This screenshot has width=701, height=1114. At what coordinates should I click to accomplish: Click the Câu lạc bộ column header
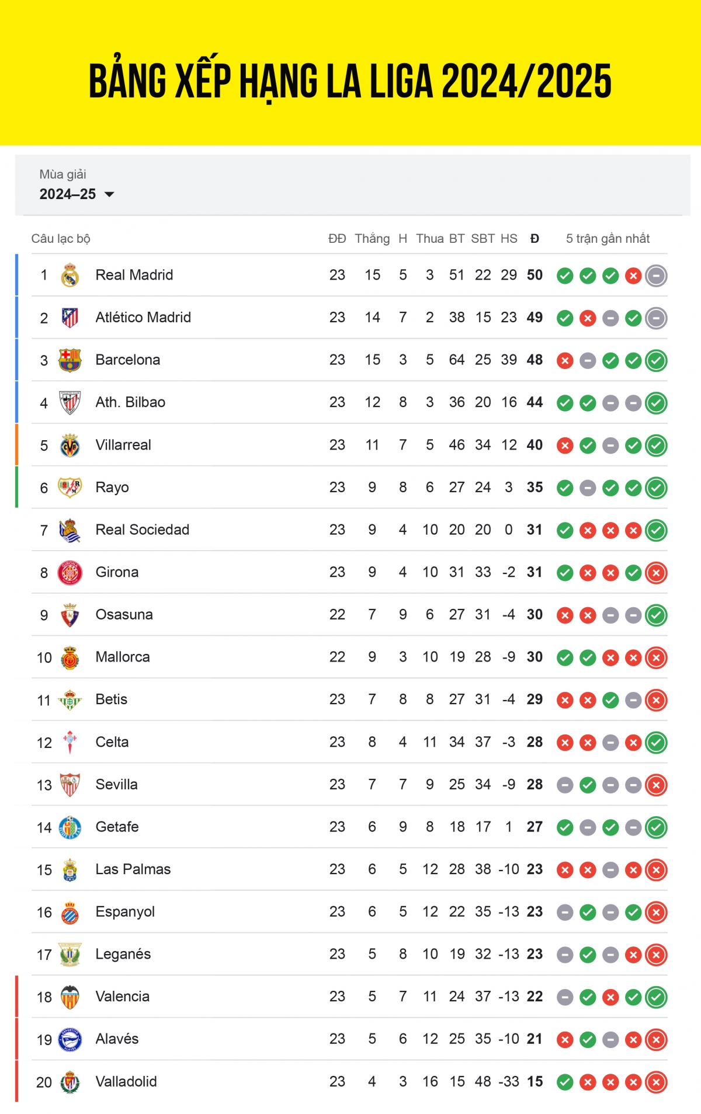tap(61, 239)
